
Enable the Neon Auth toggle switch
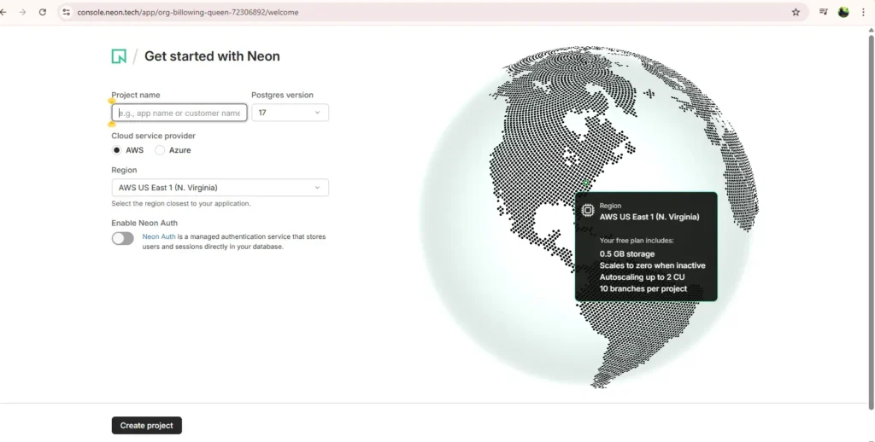[122, 238]
